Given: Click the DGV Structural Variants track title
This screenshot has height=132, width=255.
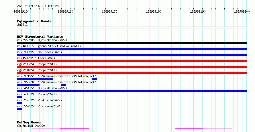Looking at the screenshot, I should click(40, 37).
